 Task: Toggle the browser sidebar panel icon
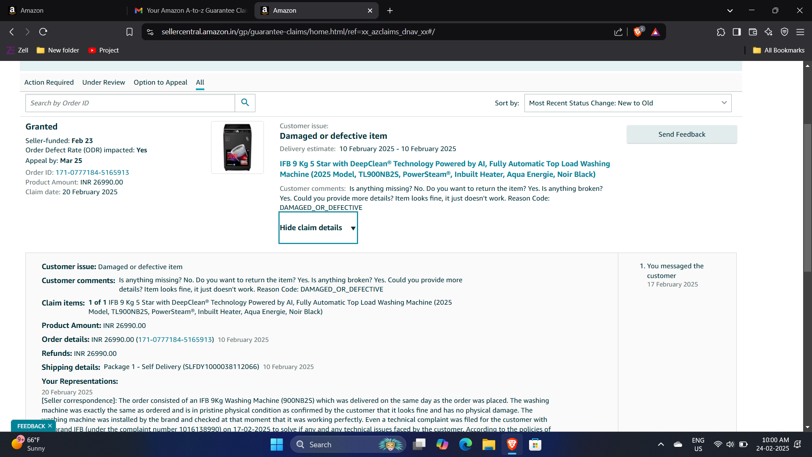coord(737,32)
